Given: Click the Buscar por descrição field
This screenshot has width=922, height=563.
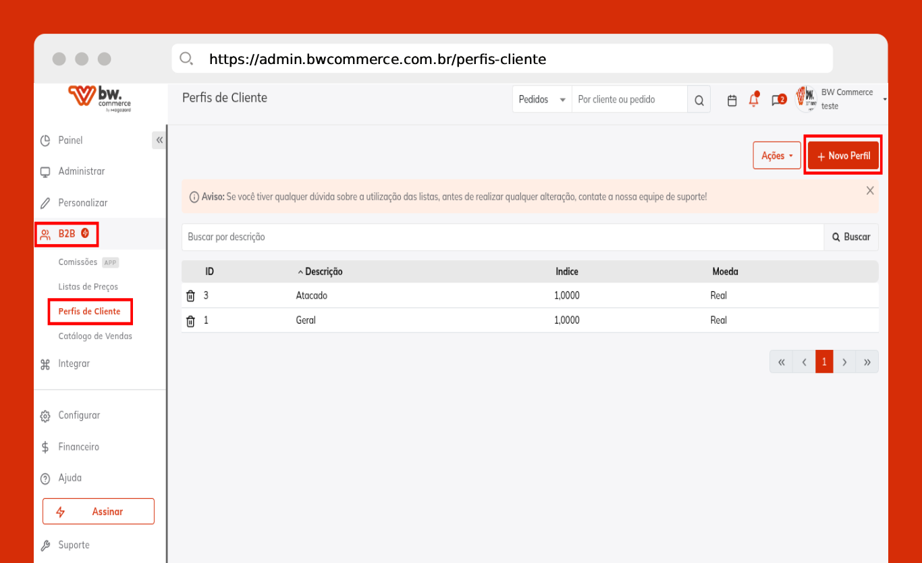Looking at the screenshot, I should tap(502, 237).
